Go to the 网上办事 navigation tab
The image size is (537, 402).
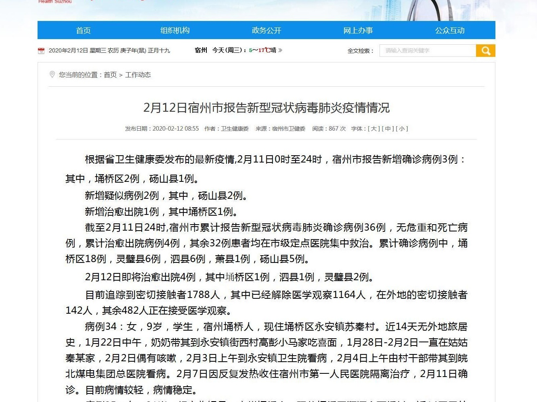(358, 30)
